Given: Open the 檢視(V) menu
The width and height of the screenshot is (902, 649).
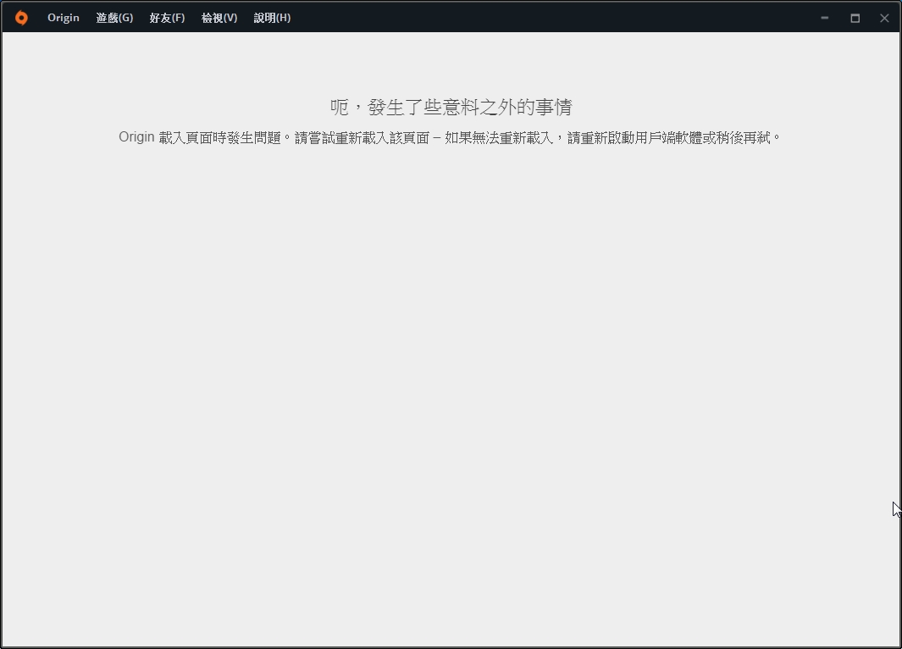Looking at the screenshot, I should pyautogui.click(x=219, y=18).
